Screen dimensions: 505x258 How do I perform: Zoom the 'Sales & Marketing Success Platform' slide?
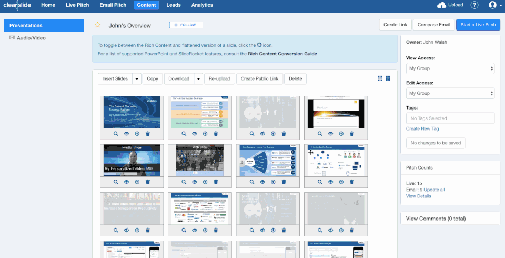click(x=116, y=134)
